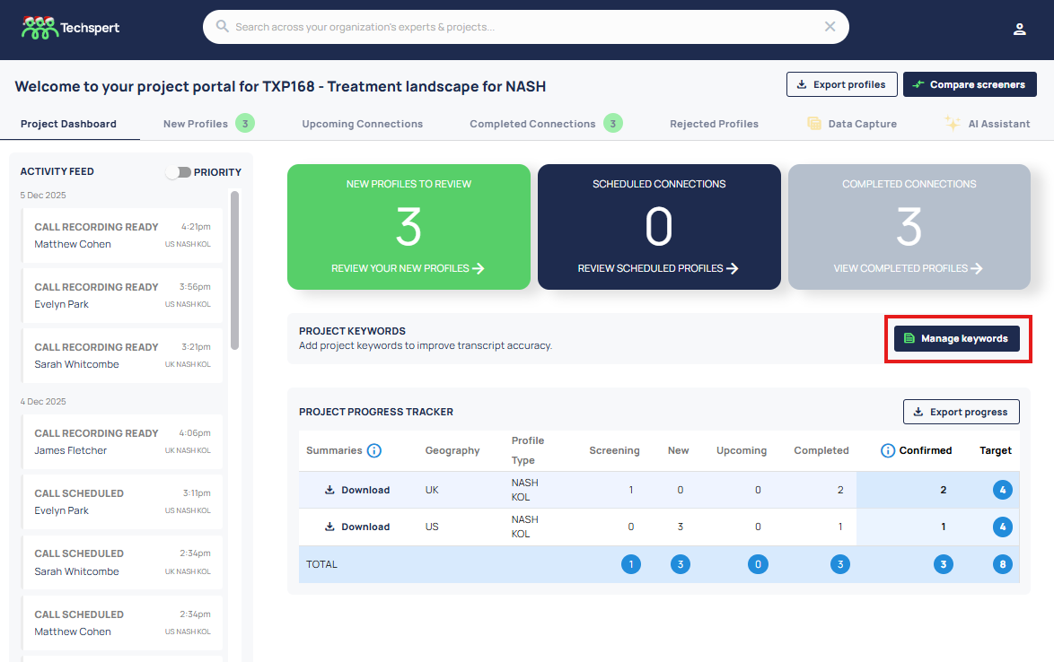Click the activity feed scrollbar
The height and width of the screenshot is (662, 1054).
pos(234,269)
